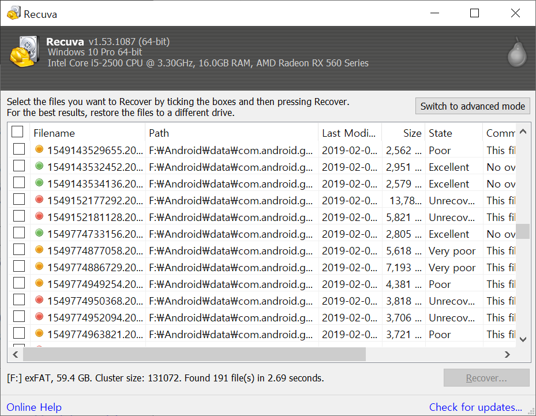The height and width of the screenshot is (416, 536).
Task: Click path cell of file 1549774963821
Action: point(231,334)
